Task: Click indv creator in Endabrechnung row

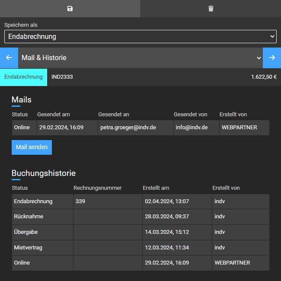Action: click(x=220, y=201)
